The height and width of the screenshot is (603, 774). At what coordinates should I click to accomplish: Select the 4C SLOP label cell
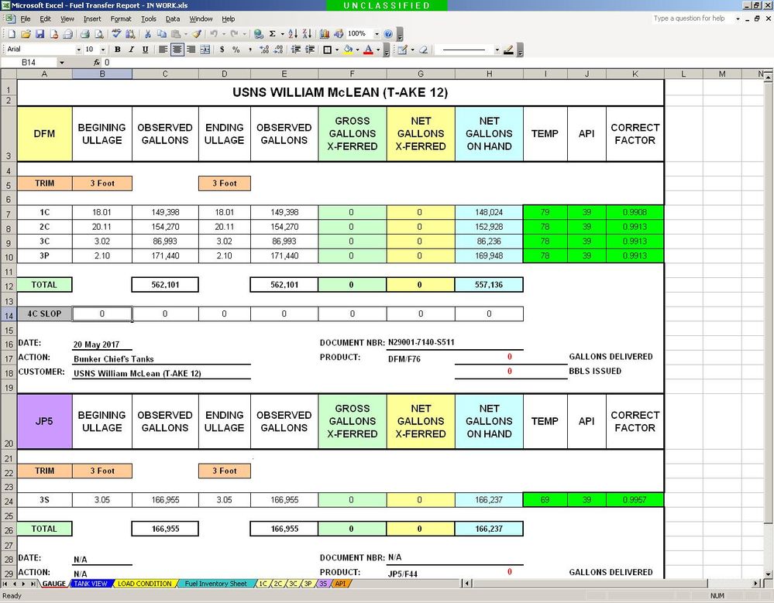coord(44,313)
